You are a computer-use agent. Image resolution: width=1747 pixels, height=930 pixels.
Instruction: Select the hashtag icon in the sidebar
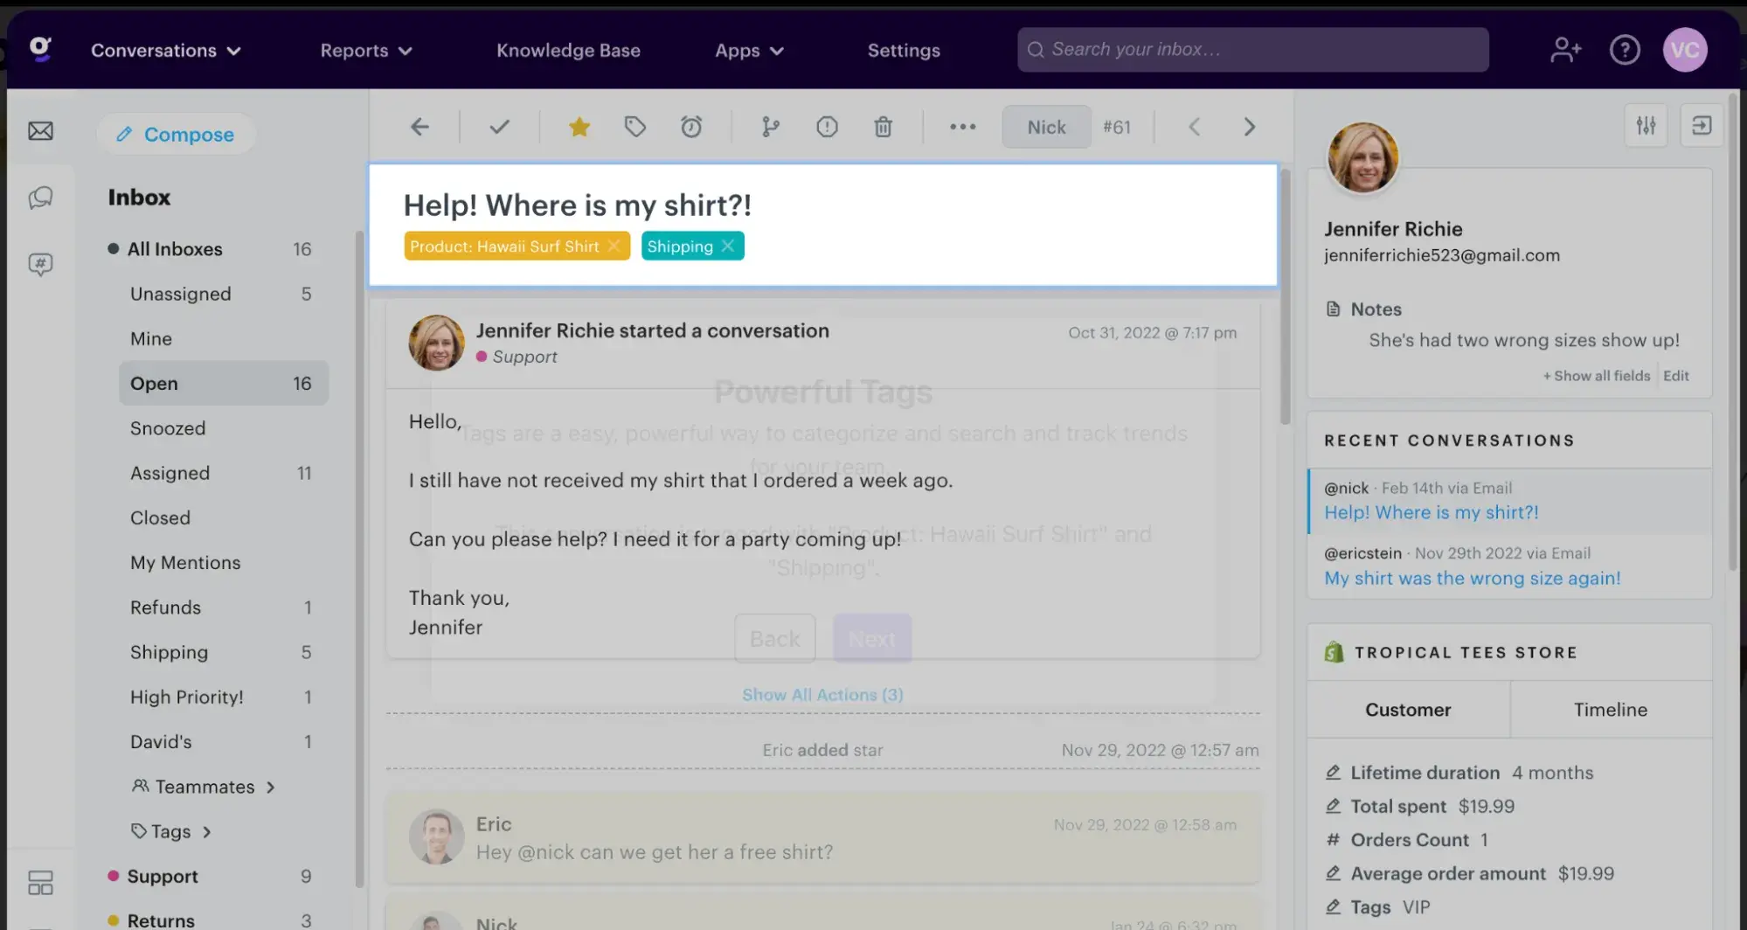[40, 263]
